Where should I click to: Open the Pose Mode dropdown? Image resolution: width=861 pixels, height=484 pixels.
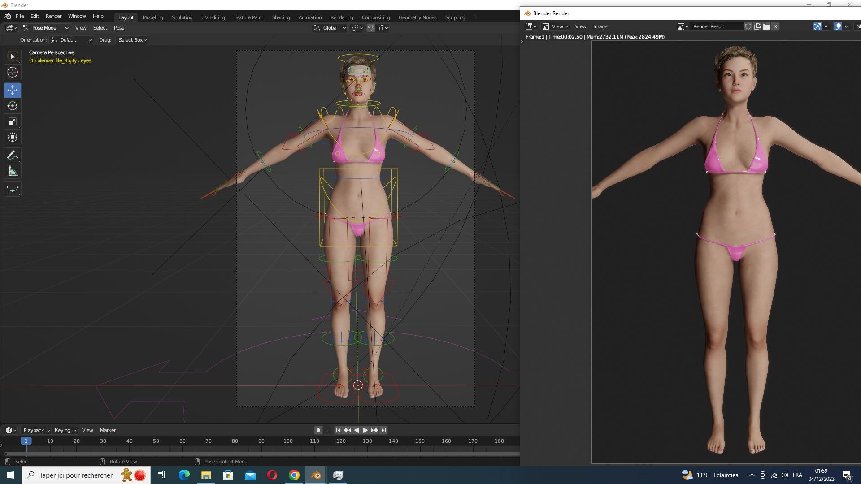point(46,28)
